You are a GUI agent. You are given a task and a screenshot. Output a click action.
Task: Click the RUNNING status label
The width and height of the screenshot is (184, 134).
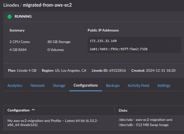23,16
